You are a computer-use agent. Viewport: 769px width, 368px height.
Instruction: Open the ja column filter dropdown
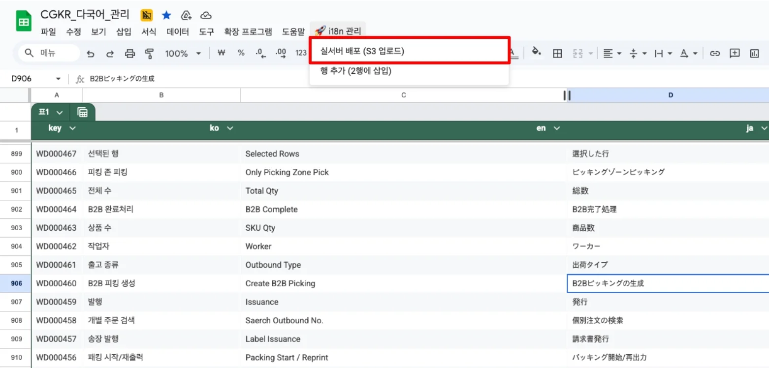pos(764,128)
